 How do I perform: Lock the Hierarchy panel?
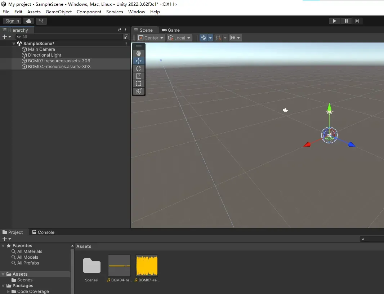tap(120, 30)
